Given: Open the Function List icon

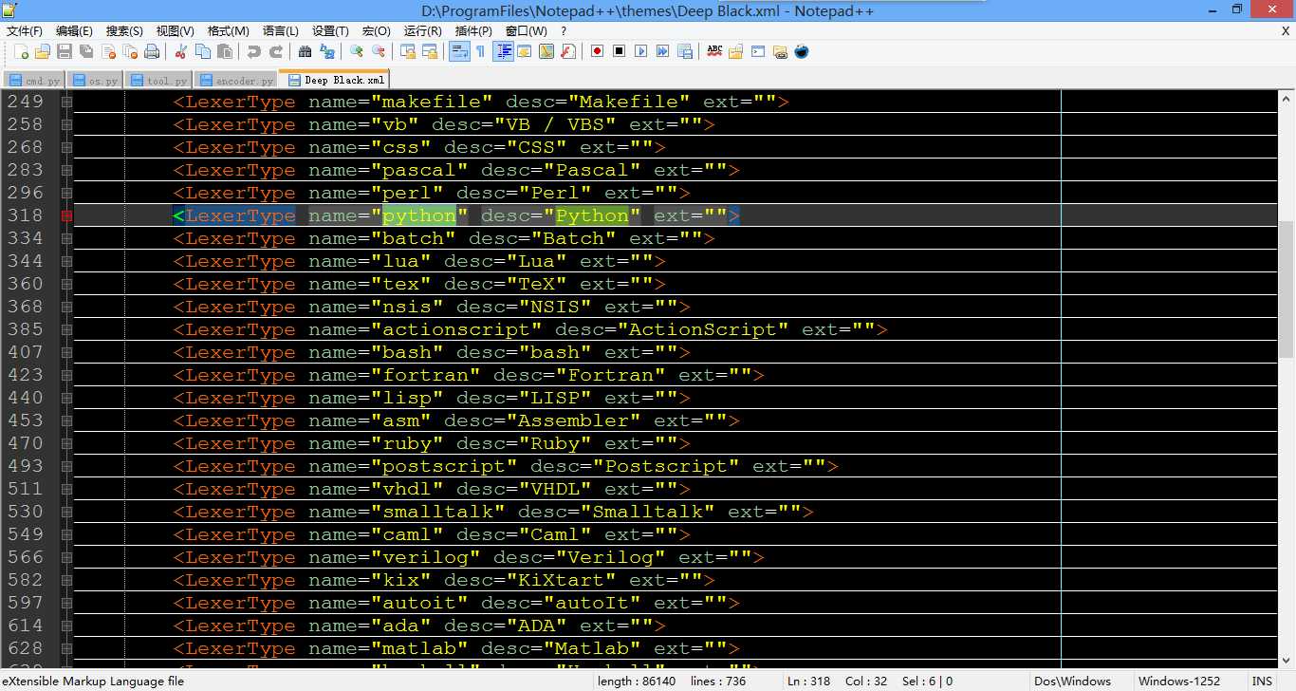Looking at the screenshot, I should click(568, 51).
